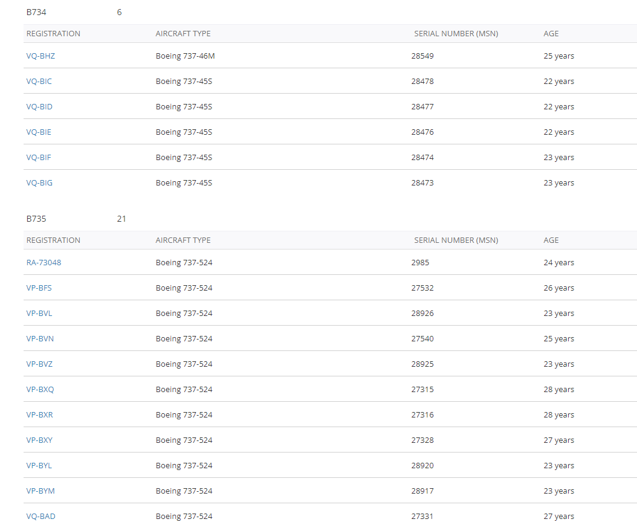Viewport: 637px width, 522px height.
Task: Click the aircraft type in RA-73048 row
Action: [x=184, y=262]
